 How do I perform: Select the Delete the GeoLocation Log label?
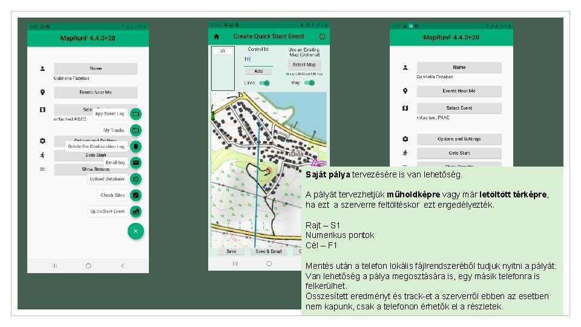click(x=96, y=147)
